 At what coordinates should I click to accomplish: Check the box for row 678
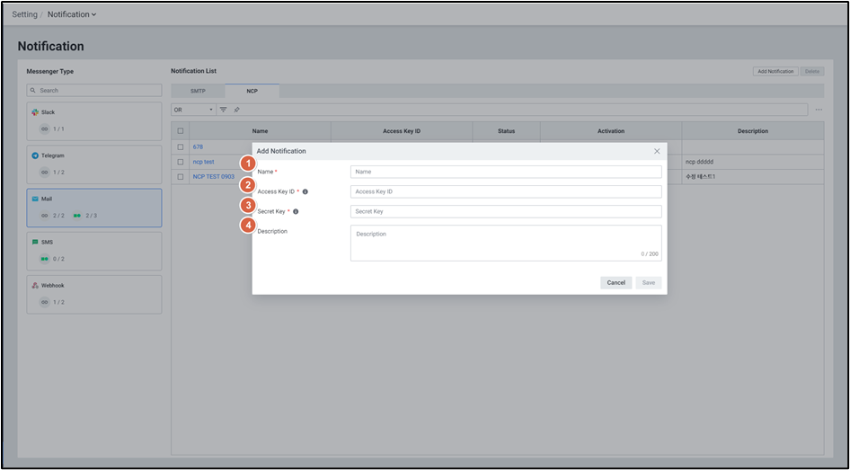181,146
